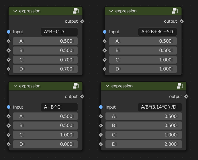Screen dimensions: 198x160
Task: Click C socket diamond on A+2B+3C+5D node
Action: coord(105,60)
